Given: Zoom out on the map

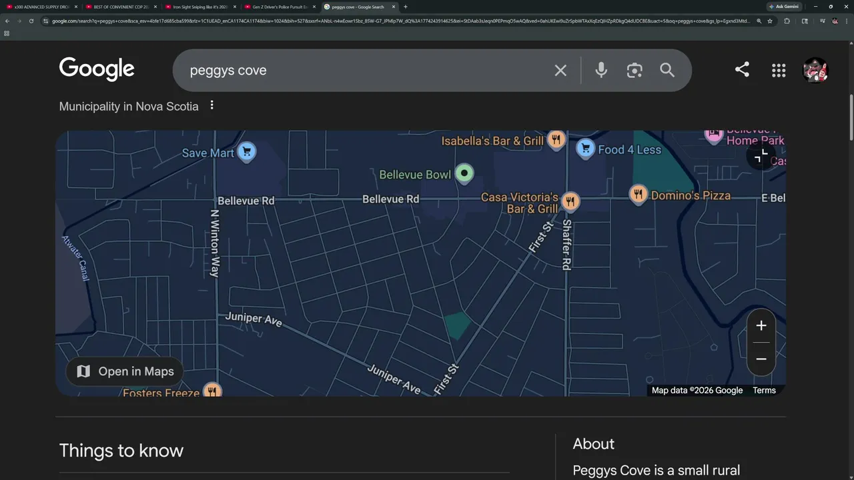Looking at the screenshot, I should [761, 359].
